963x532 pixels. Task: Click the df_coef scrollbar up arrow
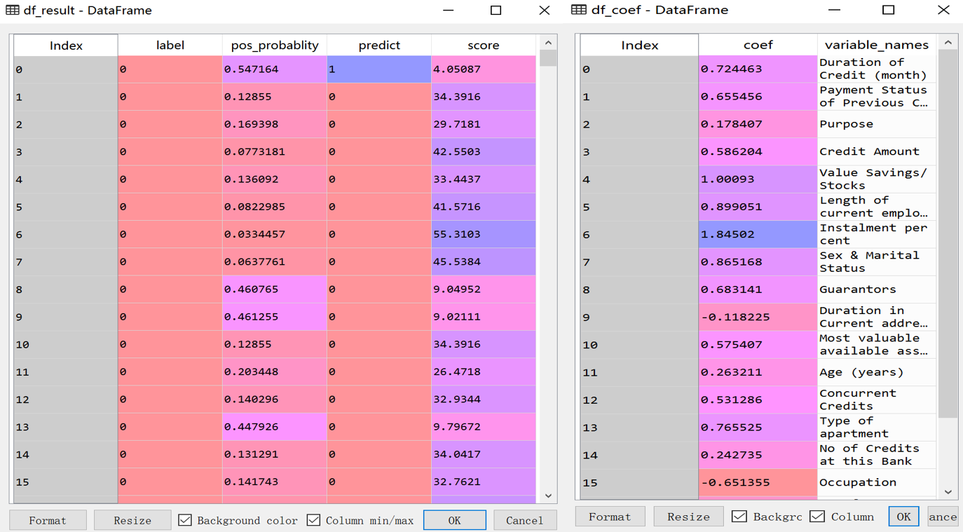pyautogui.click(x=948, y=43)
